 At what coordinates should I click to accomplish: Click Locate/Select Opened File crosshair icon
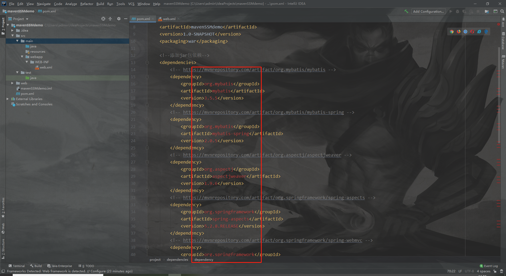[x=103, y=19]
